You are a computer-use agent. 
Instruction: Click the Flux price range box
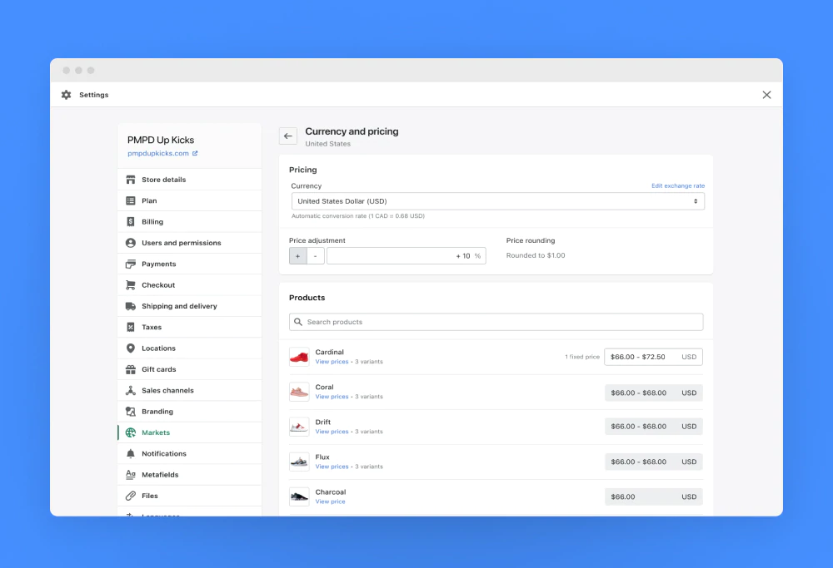653,462
